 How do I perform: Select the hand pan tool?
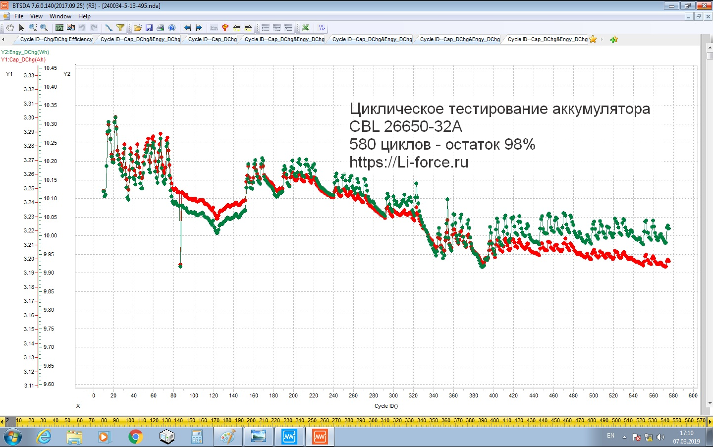click(x=9, y=28)
